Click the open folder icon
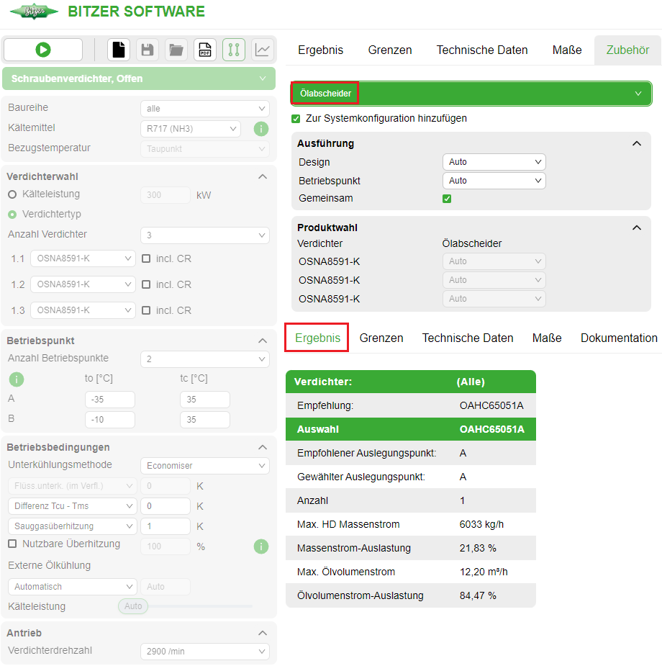The image size is (662, 666). (176, 50)
